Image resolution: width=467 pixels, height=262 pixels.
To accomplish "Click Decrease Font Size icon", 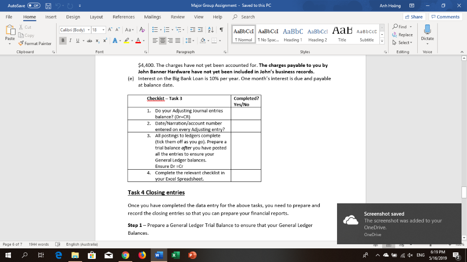I will click(x=118, y=30).
